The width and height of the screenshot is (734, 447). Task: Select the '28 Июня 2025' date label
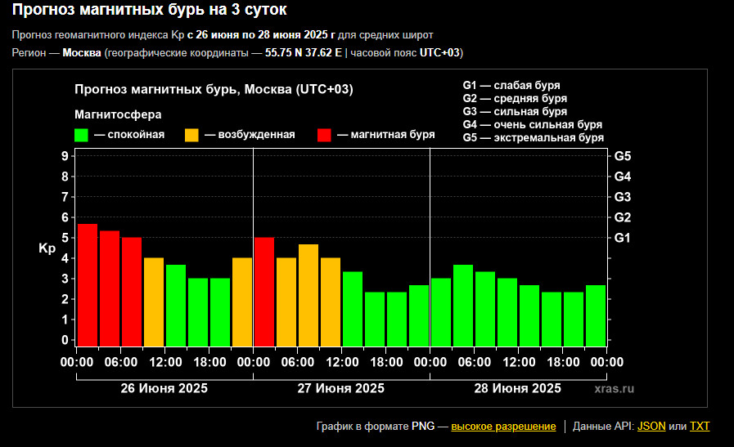coord(517,388)
